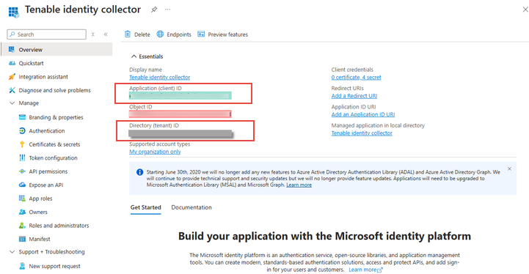Collapse the Manage section
Viewport: 529px width, 274px height.
(12, 103)
